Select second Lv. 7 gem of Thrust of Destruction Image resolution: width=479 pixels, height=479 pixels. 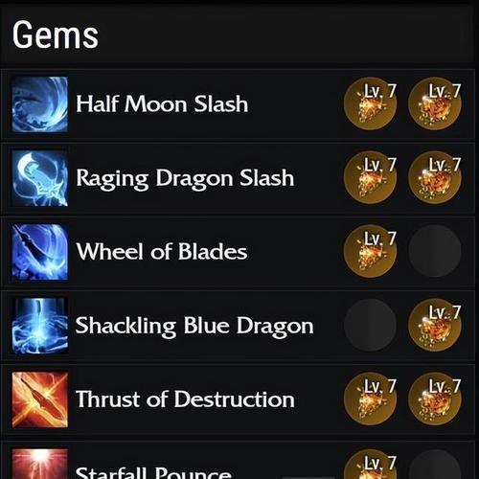(435, 399)
